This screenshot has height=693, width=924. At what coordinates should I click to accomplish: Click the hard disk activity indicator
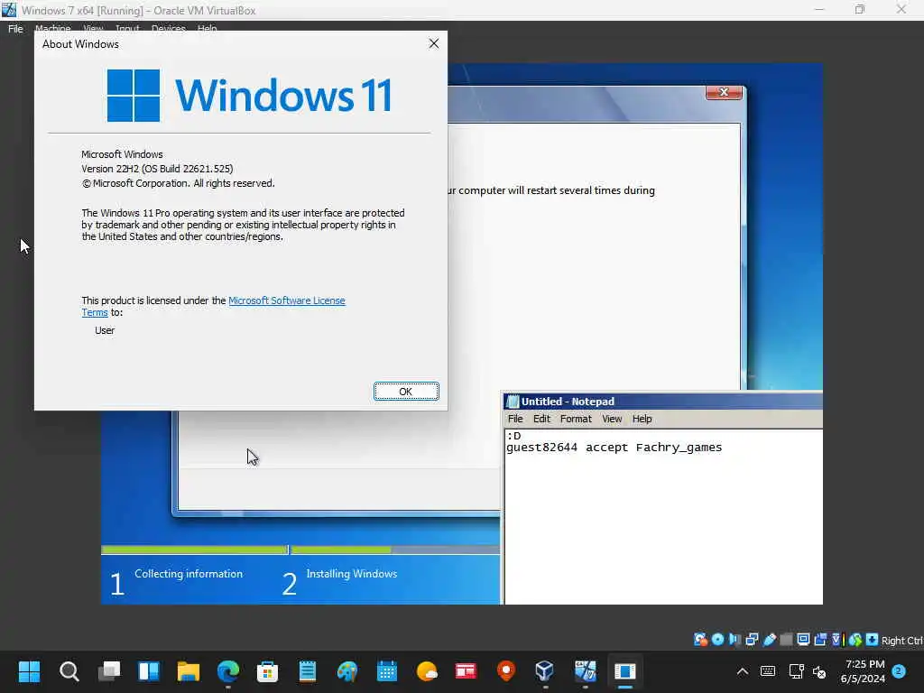(700, 640)
